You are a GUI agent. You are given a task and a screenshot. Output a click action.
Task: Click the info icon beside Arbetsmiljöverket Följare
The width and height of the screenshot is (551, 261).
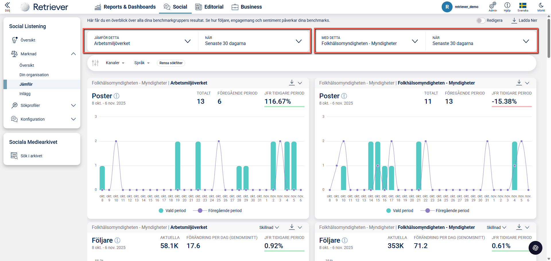pyautogui.click(x=117, y=240)
